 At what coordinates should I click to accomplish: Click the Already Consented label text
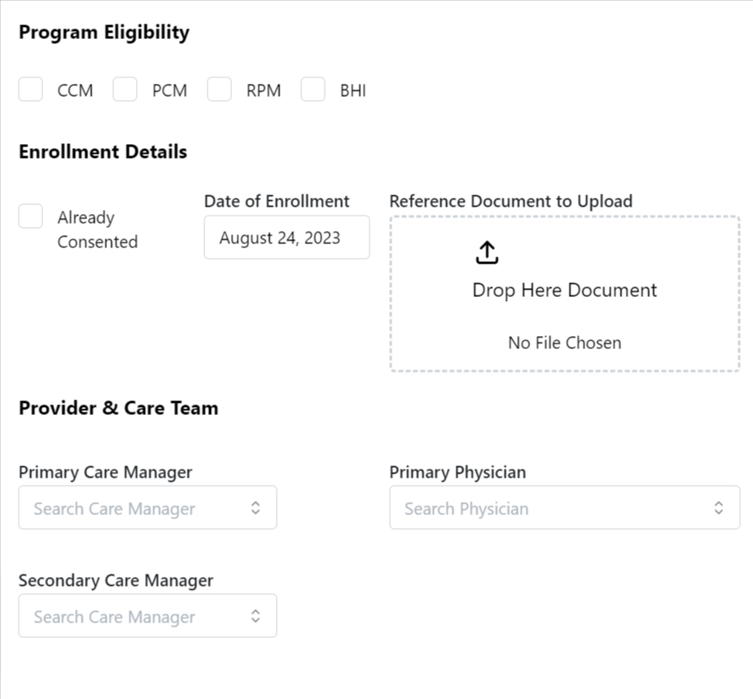pyautogui.click(x=97, y=229)
